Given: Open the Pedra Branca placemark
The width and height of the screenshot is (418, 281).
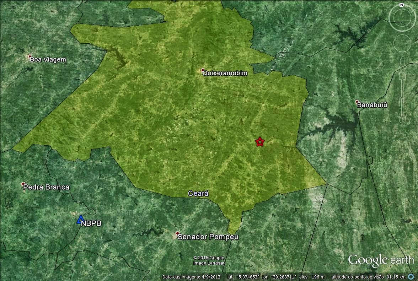Looking at the screenshot, I should pos(24,184).
